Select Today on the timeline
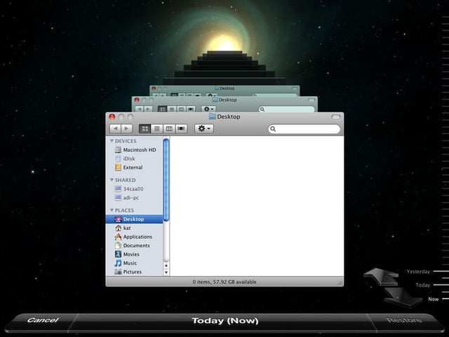This screenshot has height=337, width=449. [x=422, y=285]
